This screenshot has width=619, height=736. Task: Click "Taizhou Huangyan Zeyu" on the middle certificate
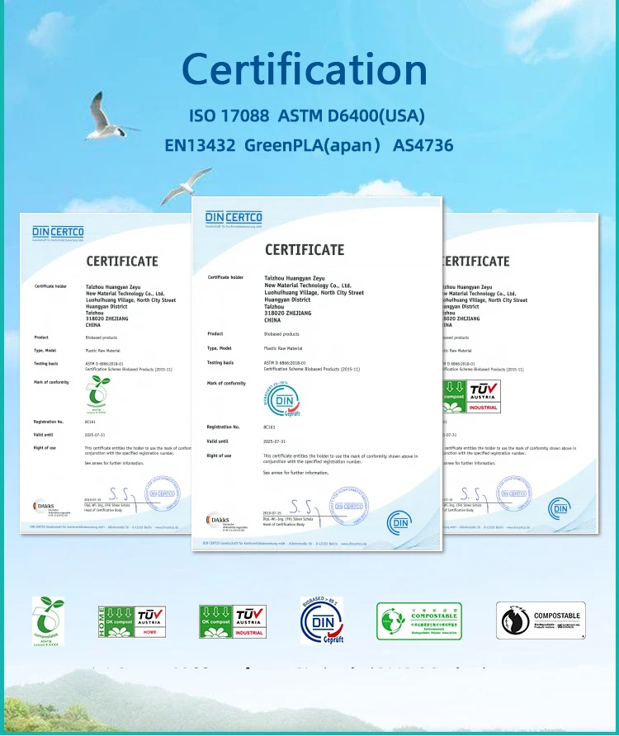(295, 278)
